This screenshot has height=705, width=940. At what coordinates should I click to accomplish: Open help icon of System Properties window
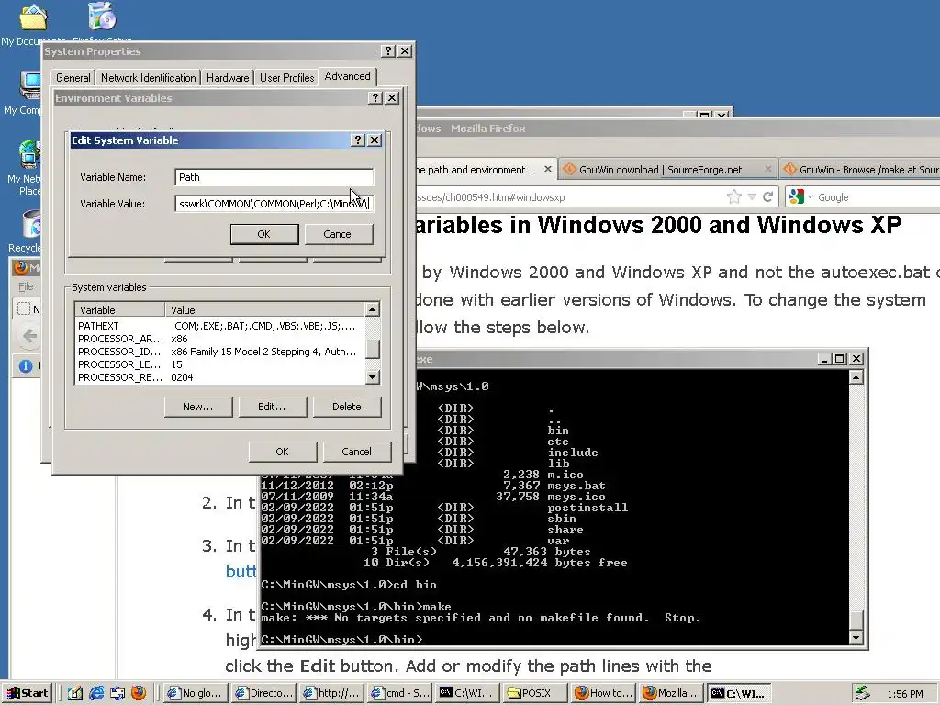point(388,51)
